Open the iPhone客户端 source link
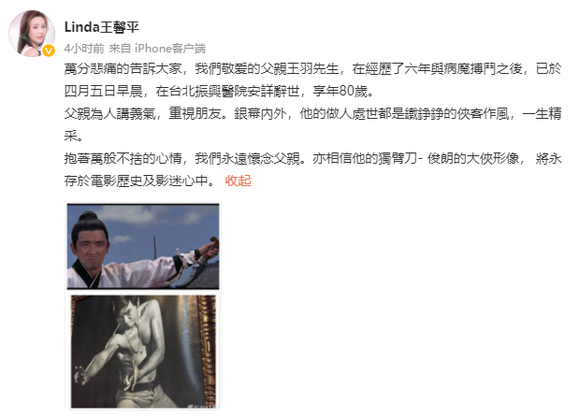The width and height of the screenshot is (579, 420). [x=170, y=48]
